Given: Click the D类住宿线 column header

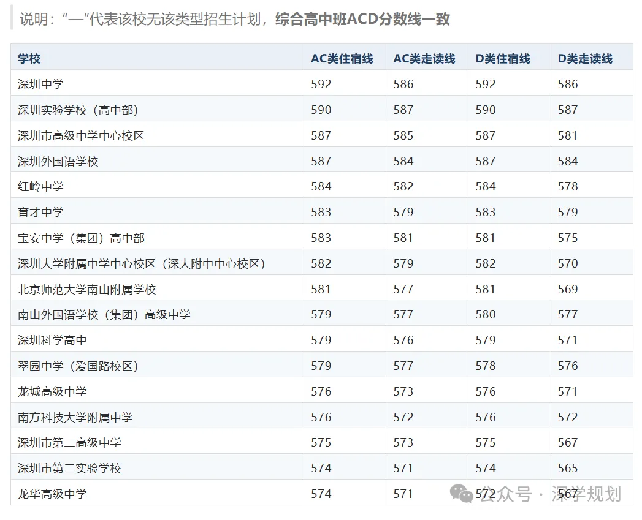Looking at the screenshot, I should click(503, 59).
